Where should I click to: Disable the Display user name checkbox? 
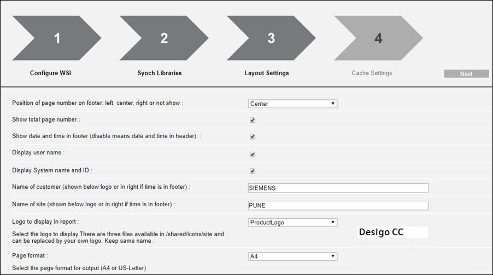click(x=253, y=154)
